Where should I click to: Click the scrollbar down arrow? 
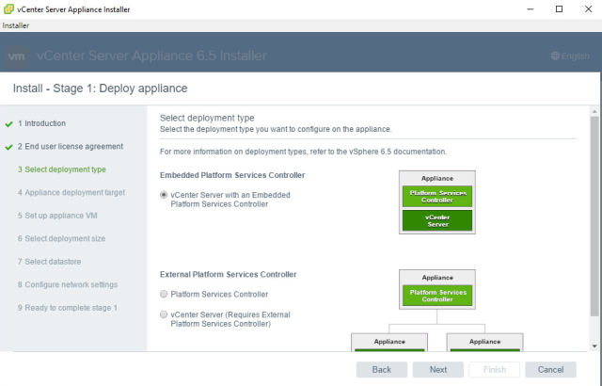[x=594, y=346]
